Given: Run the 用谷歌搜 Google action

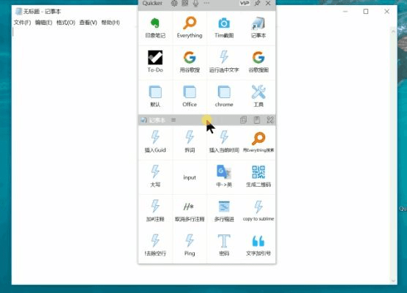Looking at the screenshot, I should [190, 62].
